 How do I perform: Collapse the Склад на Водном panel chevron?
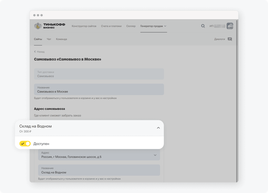[158, 128]
